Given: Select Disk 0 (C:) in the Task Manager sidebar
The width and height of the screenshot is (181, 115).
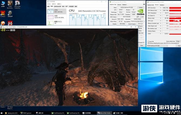Looking at the screenshot, I should [x=56, y=22].
